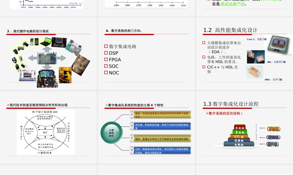Click the orange RTL级 pyramid layer
Screen dimensions: 293x175
tap(239, 136)
